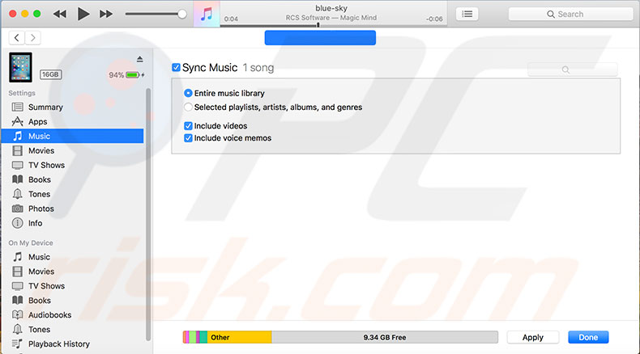
Task: Click the blue highlighted bar under the player
Action: (320, 38)
